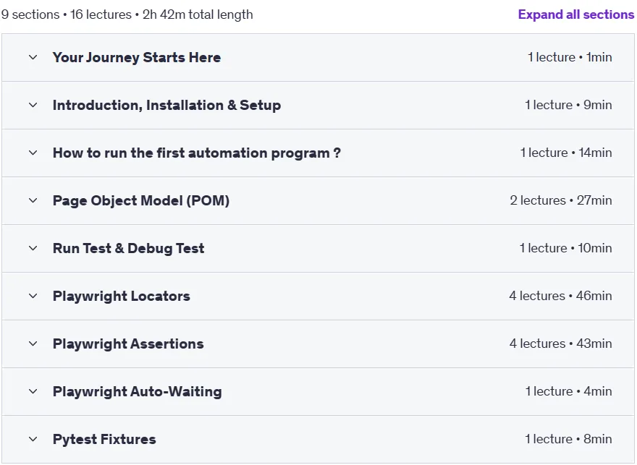Click chevron beside How to run first automation program

tap(33, 153)
